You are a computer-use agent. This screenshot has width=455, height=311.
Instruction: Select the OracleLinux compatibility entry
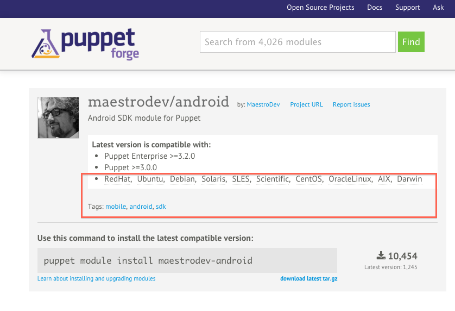(x=350, y=179)
